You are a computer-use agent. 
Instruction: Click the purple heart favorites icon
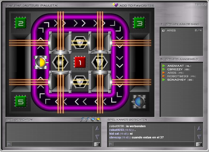point(115,5)
